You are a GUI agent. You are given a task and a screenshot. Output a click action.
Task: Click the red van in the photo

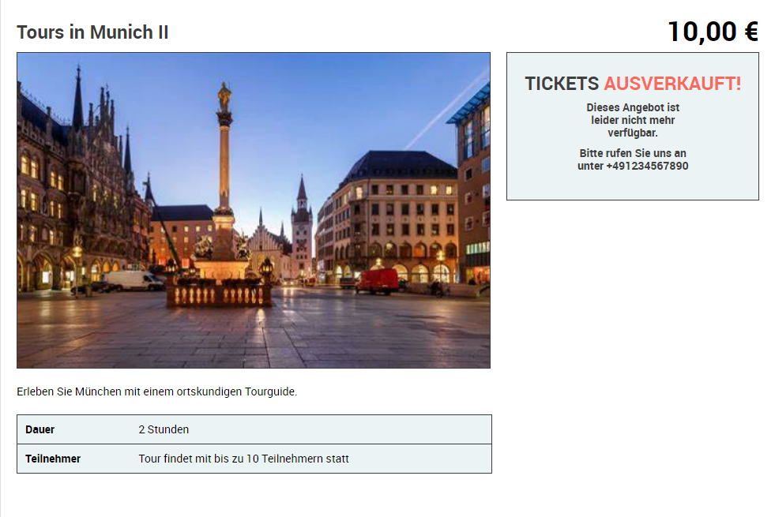[378, 282]
